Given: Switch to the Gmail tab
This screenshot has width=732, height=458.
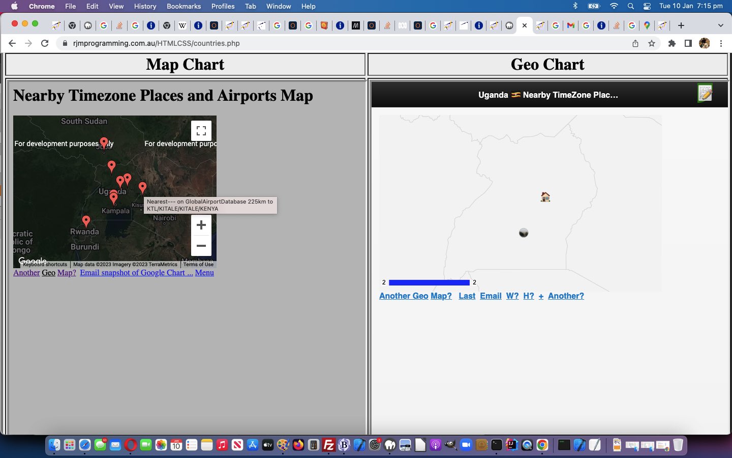Looking at the screenshot, I should [571, 25].
